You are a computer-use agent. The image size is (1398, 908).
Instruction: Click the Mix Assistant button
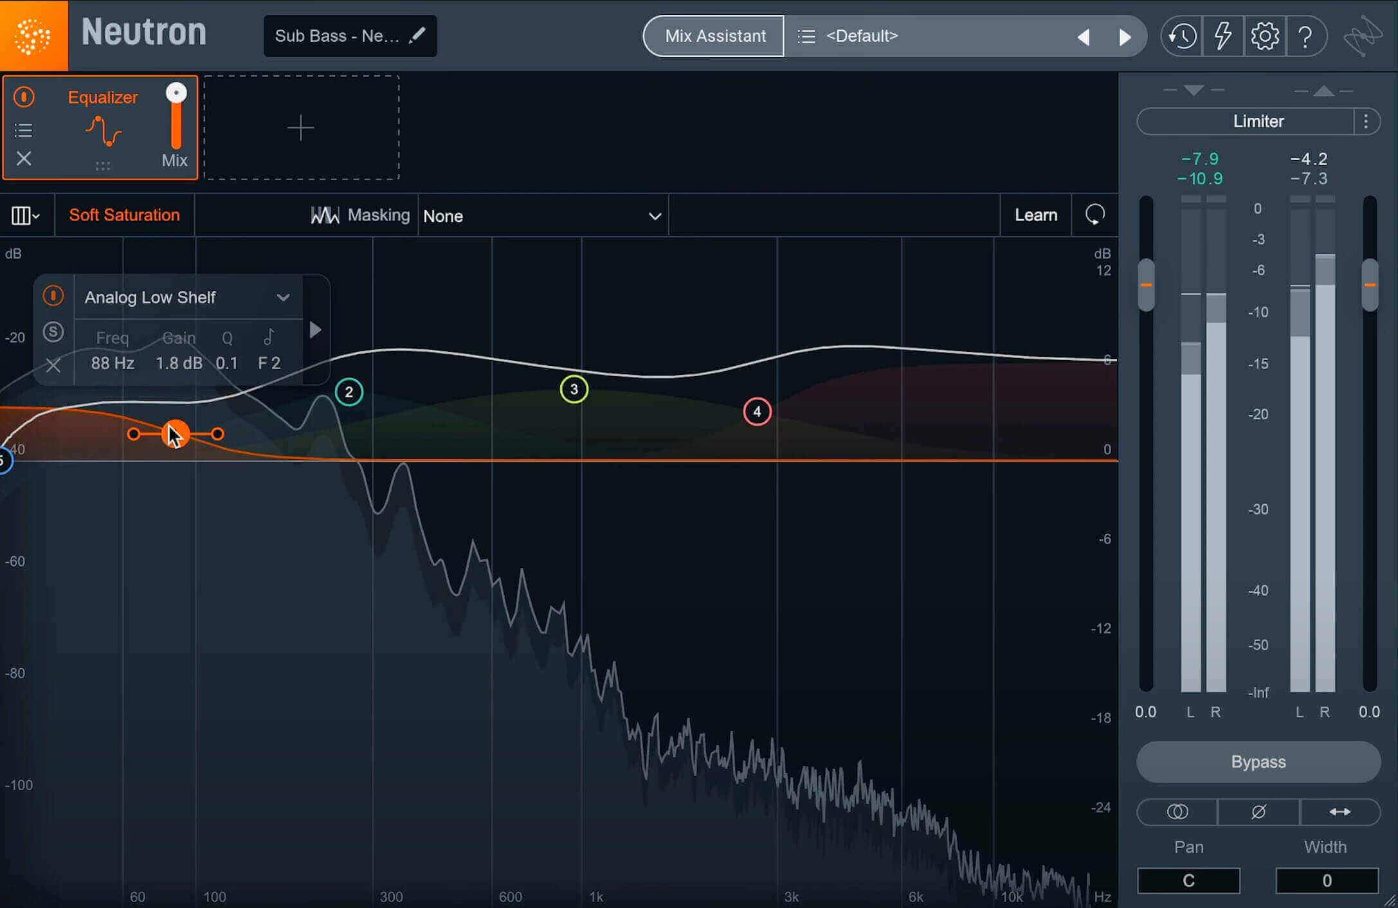tap(714, 36)
